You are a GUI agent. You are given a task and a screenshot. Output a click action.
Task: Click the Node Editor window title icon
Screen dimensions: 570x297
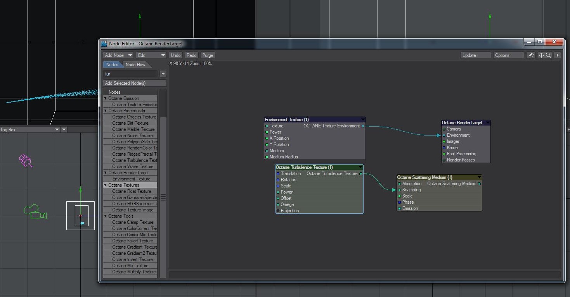point(104,44)
